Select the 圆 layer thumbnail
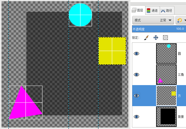Screen dimensions: 186x129 [x=166, y=54]
